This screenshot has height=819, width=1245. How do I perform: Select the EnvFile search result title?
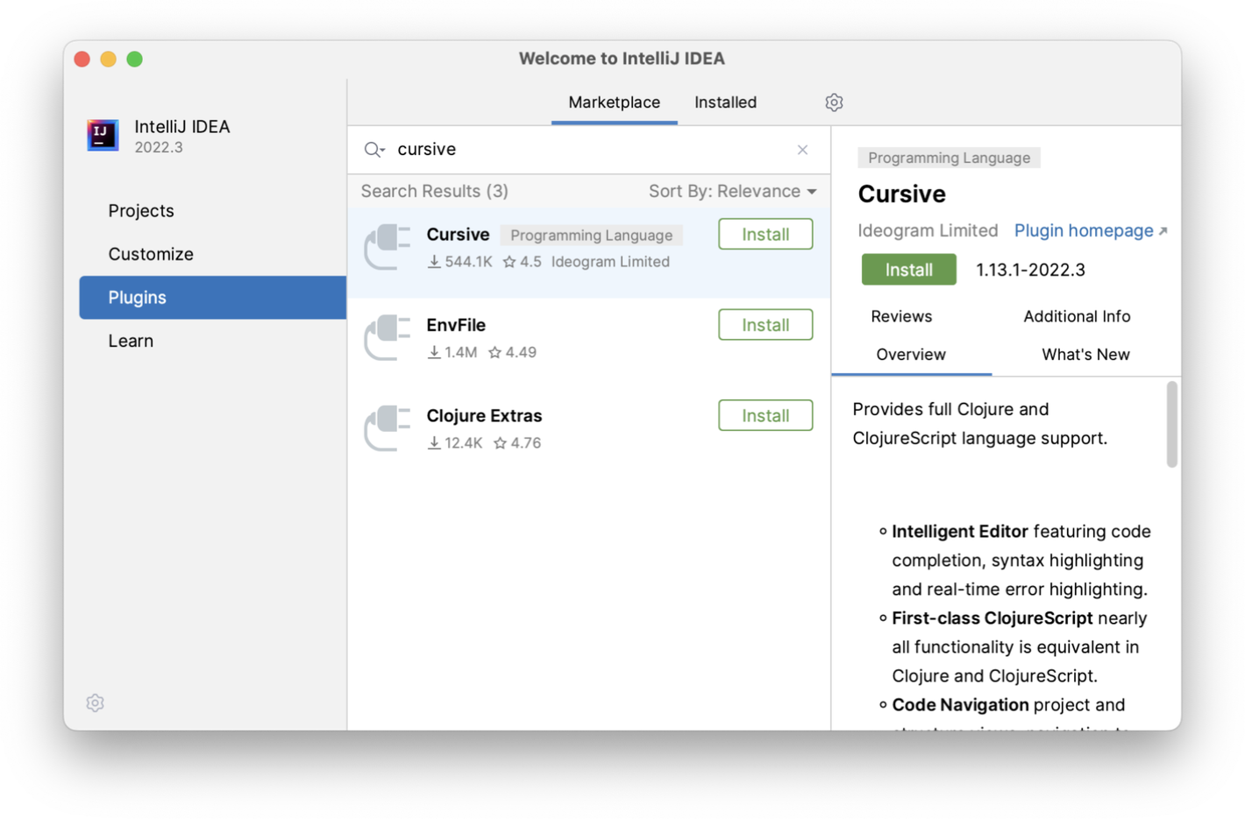456,325
